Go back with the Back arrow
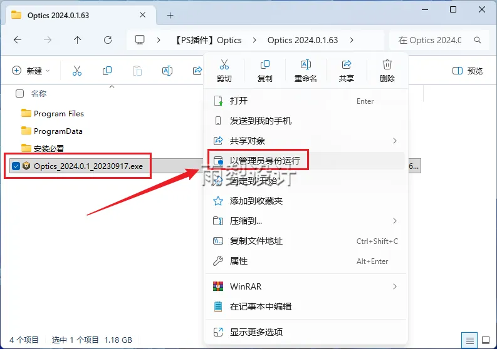 pos(18,40)
